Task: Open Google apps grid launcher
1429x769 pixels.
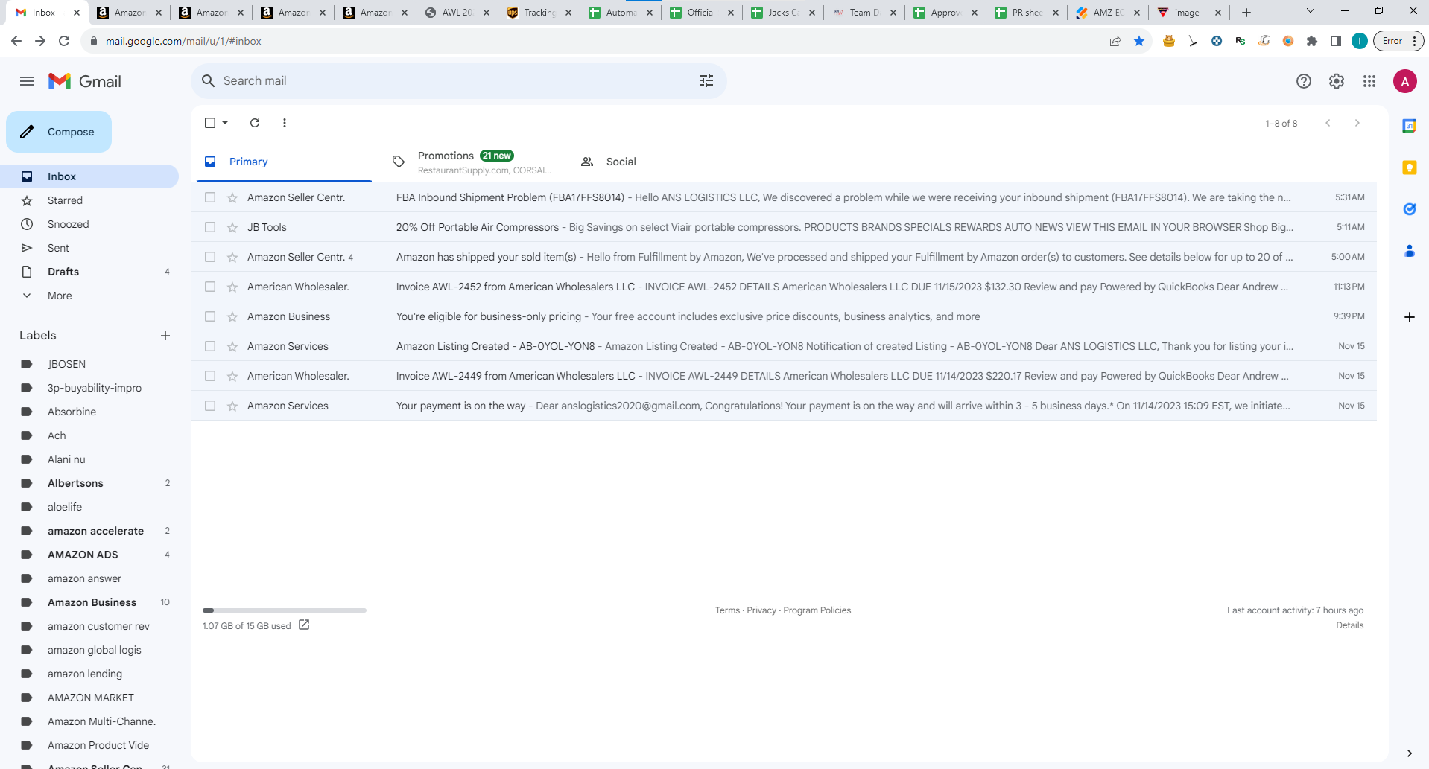Action: (1369, 81)
